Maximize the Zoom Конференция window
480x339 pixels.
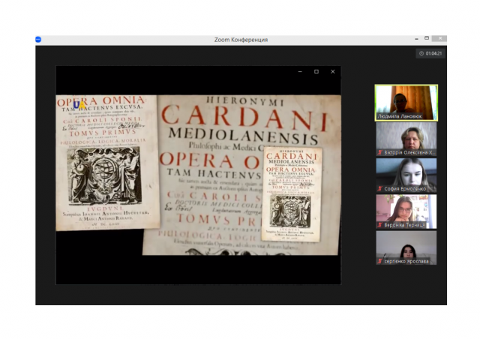427,38
